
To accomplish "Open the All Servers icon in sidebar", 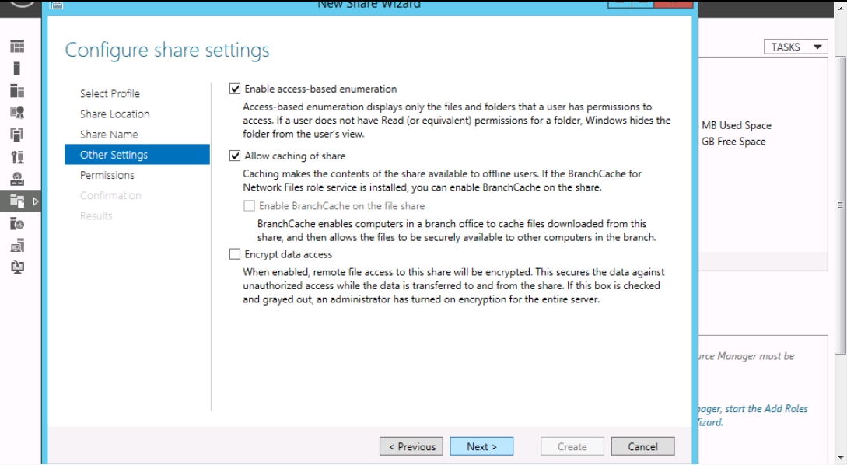I will [x=17, y=91].
